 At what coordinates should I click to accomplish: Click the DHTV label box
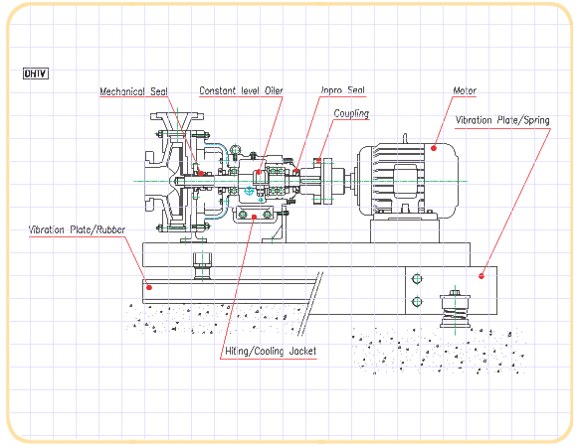tap(36, 74)
